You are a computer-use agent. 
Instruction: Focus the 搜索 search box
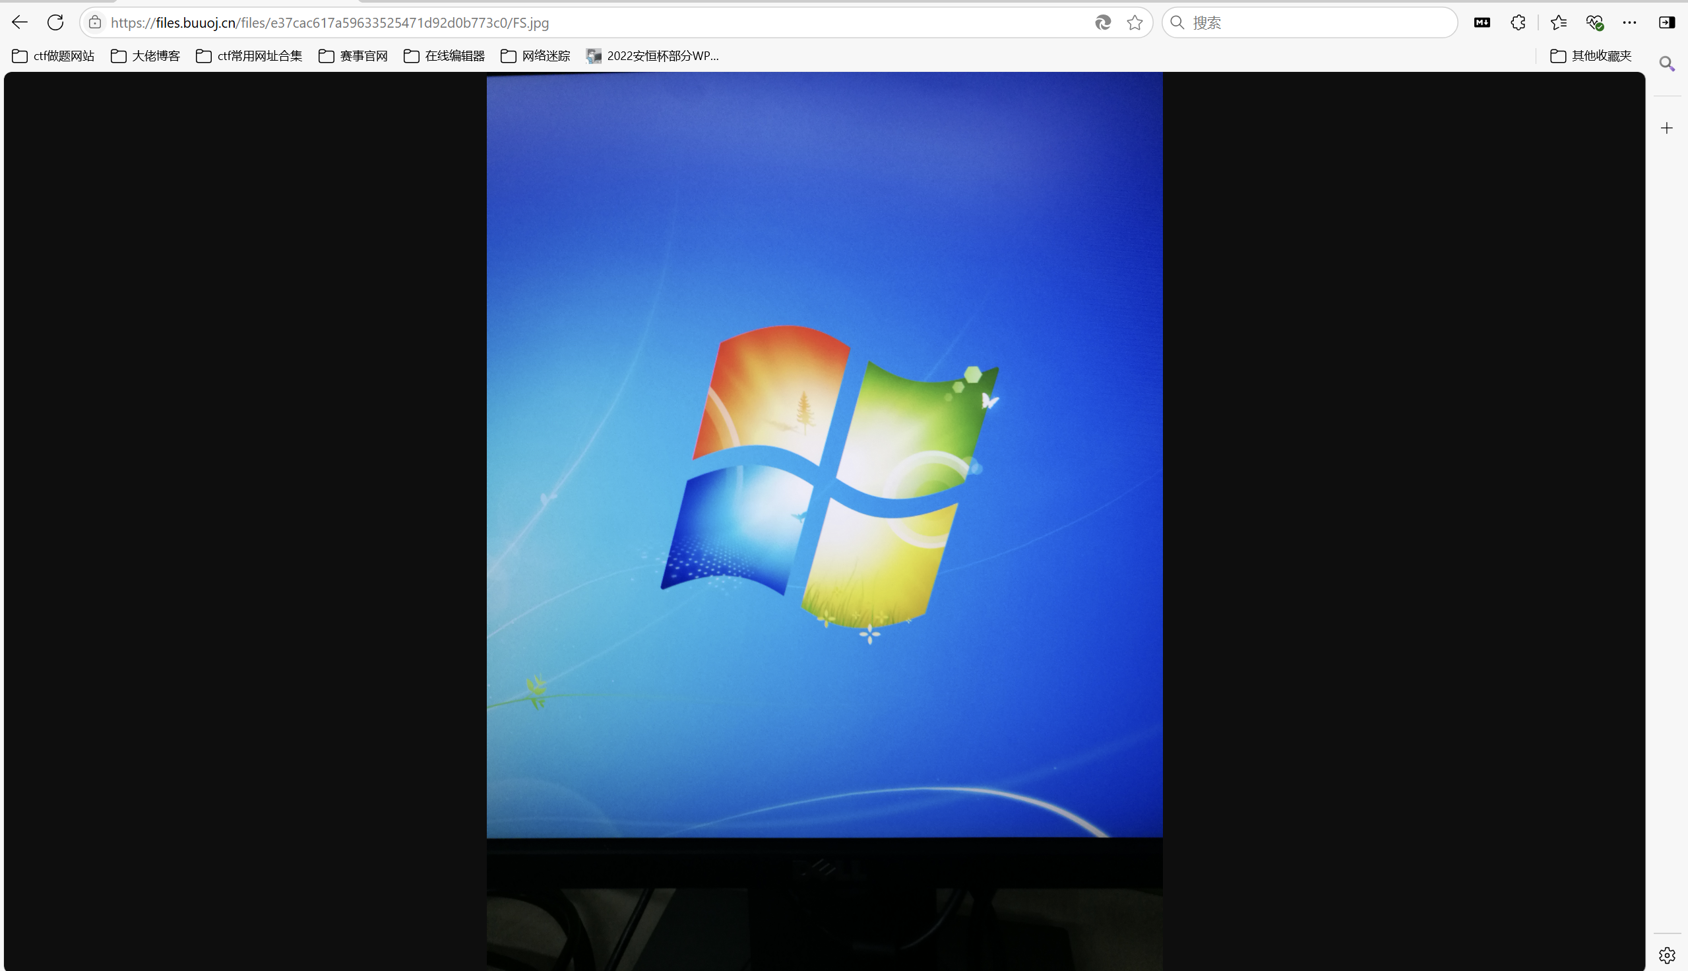click(x=1309, y=22)
